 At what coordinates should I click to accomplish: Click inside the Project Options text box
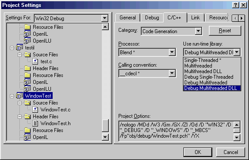(x=176, y=131)
